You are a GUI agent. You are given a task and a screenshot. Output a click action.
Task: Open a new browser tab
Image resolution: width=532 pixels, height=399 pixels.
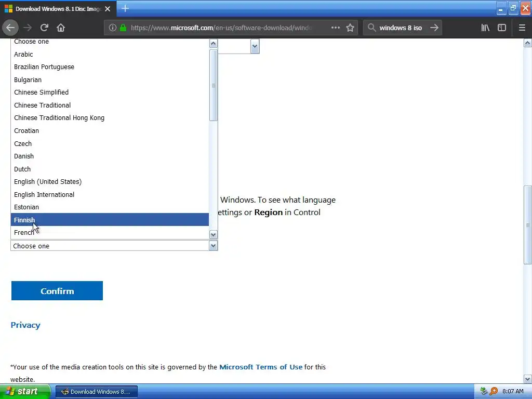(125, 8)
